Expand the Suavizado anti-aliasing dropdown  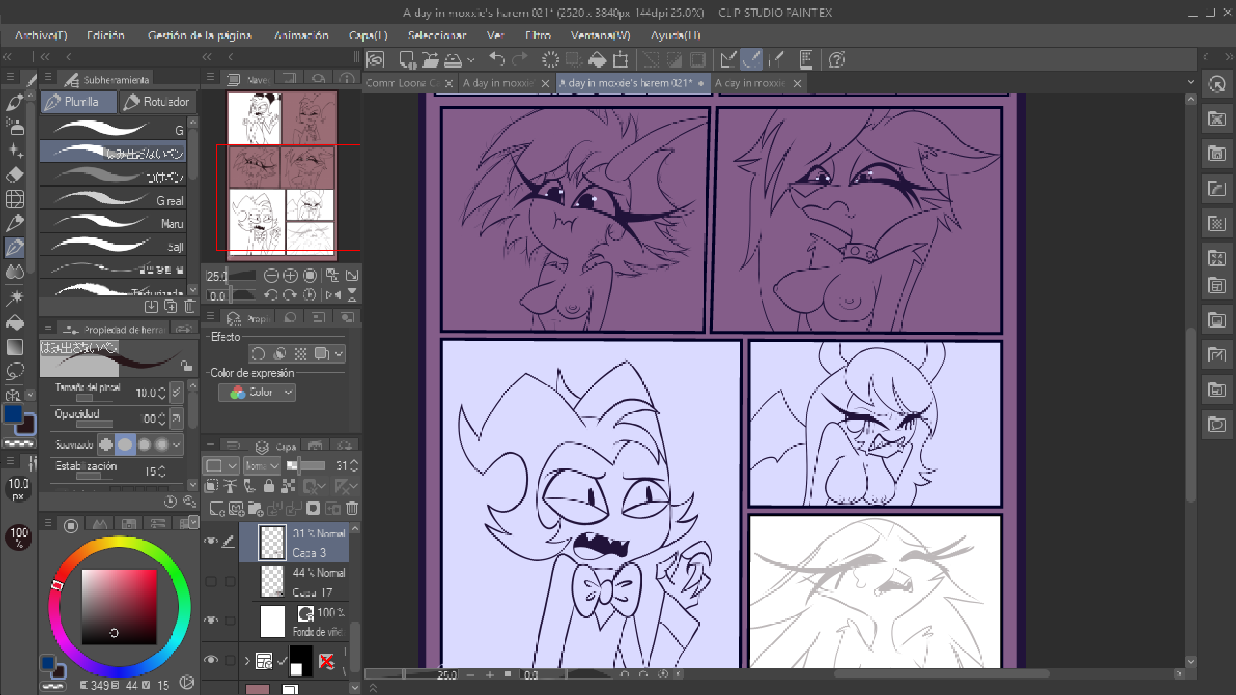[x=176, y=444]
